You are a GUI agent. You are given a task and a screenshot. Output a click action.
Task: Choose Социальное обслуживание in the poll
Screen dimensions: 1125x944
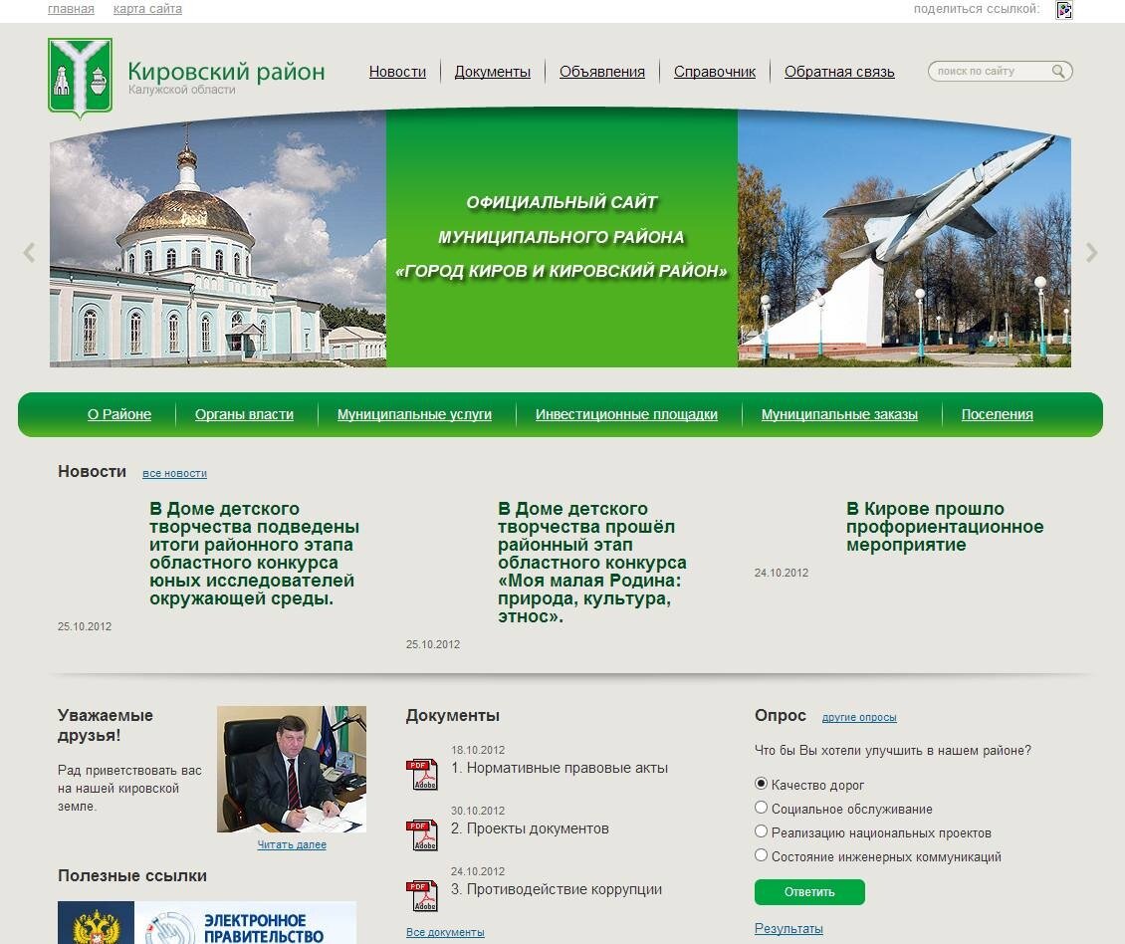point(760,809)
